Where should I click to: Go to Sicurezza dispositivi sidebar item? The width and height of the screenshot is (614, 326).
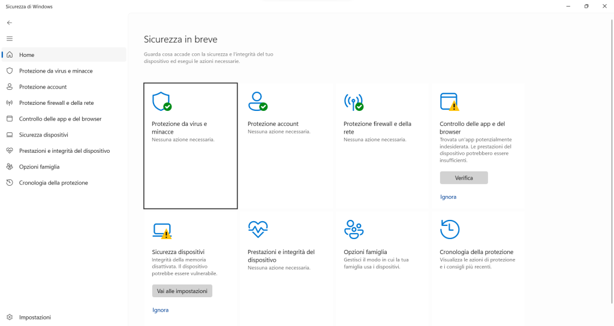pos(64,135)
